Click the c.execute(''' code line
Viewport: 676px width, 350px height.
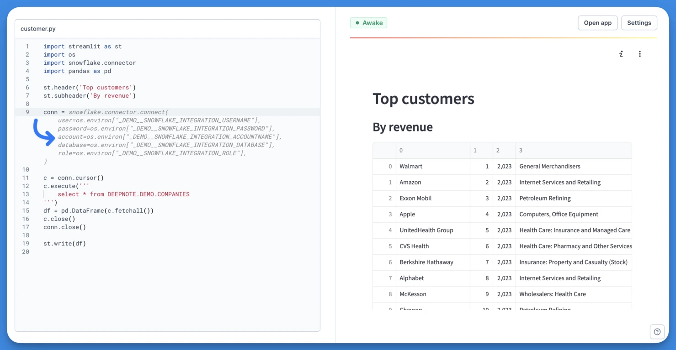(x=66, y=186)
